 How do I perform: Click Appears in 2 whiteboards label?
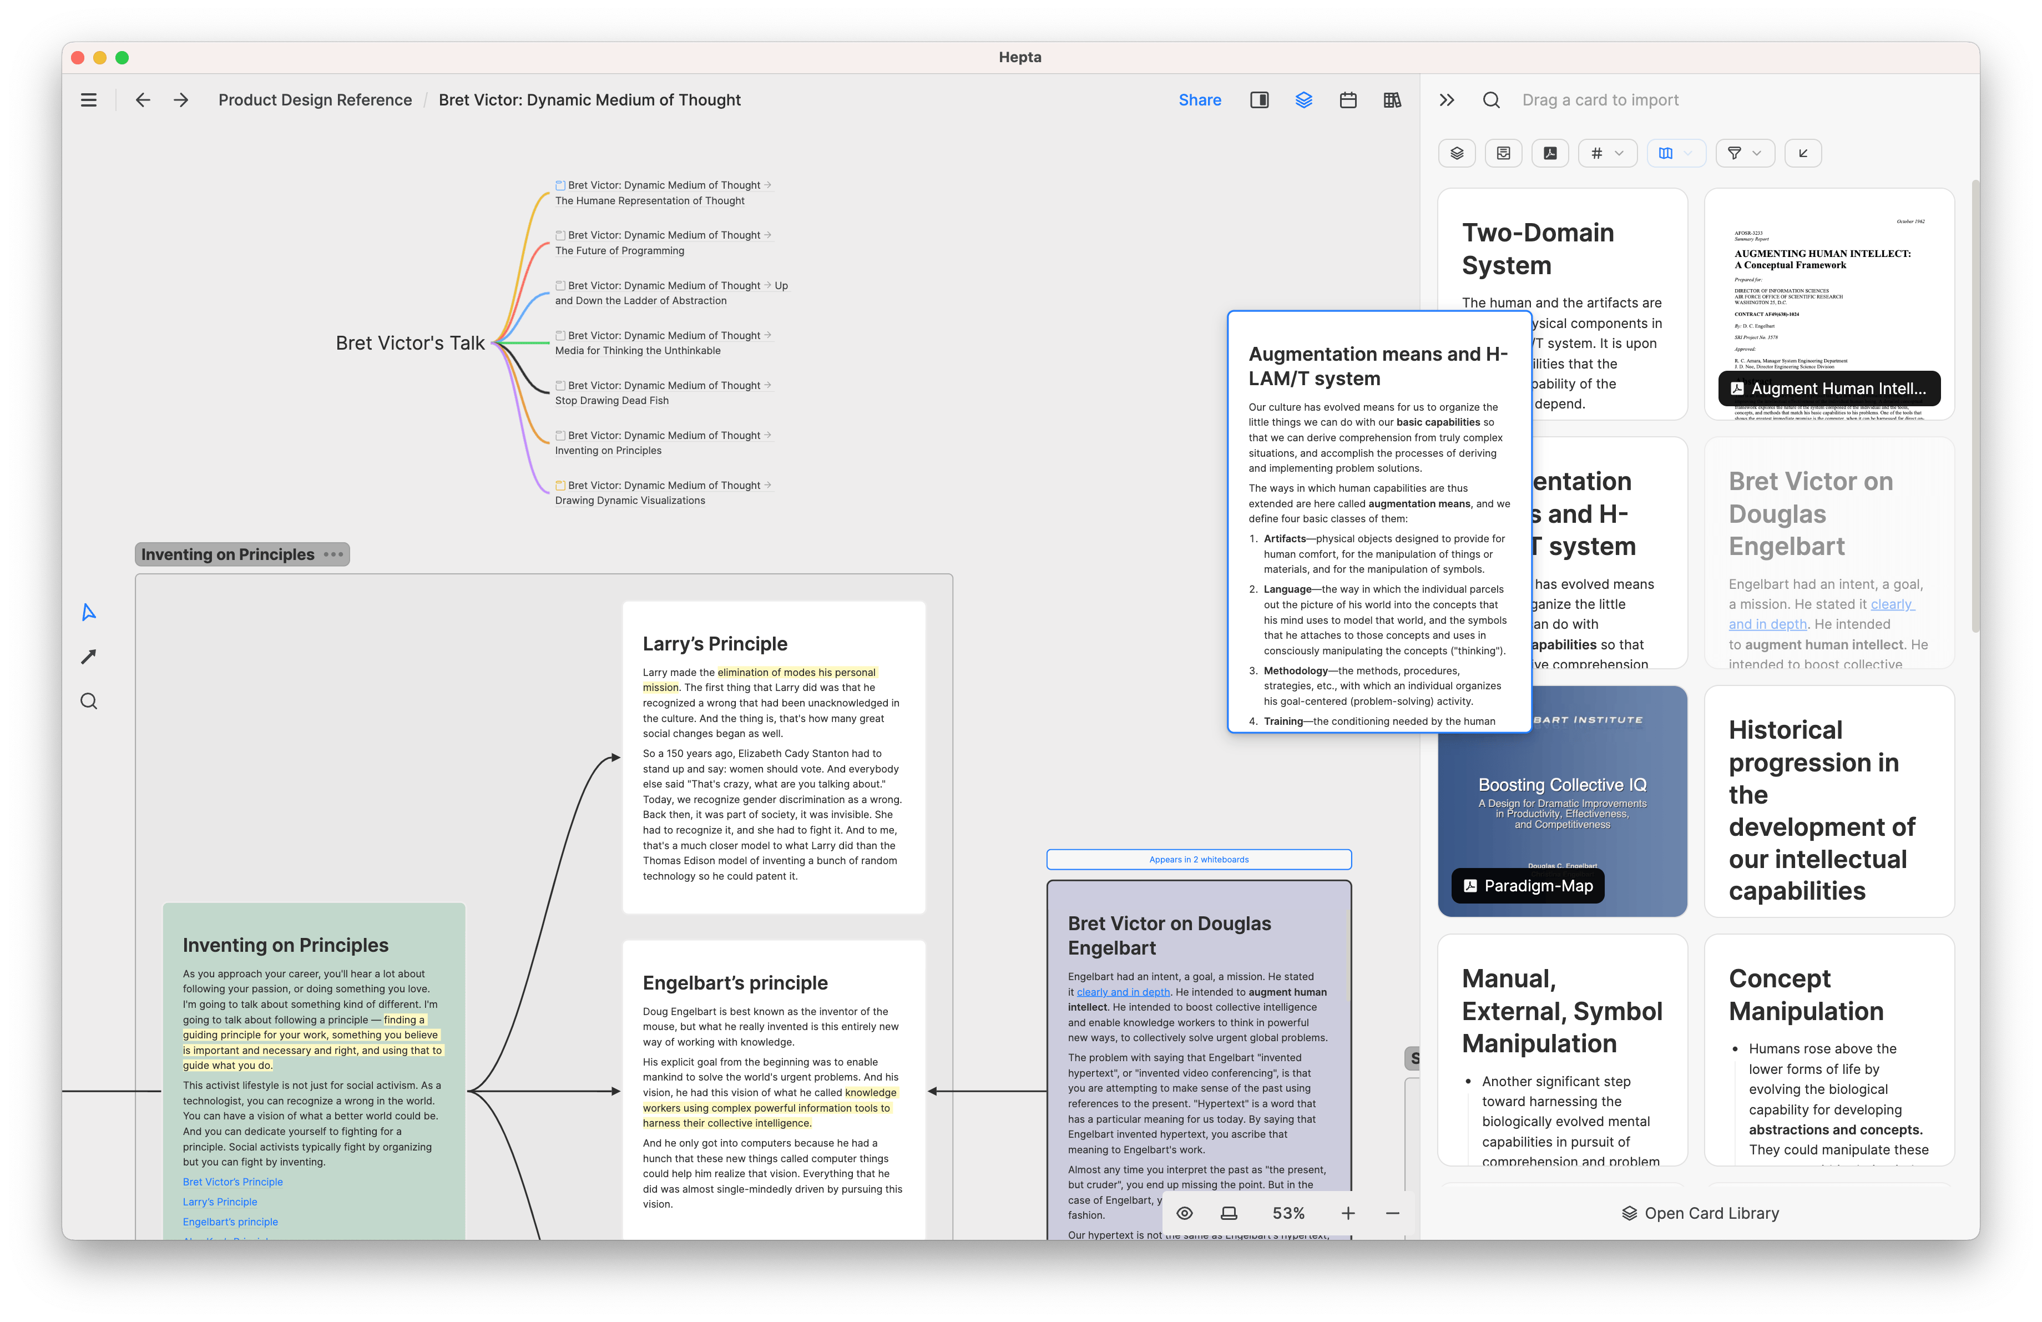pyautogui.click(x=1199, y=859)
